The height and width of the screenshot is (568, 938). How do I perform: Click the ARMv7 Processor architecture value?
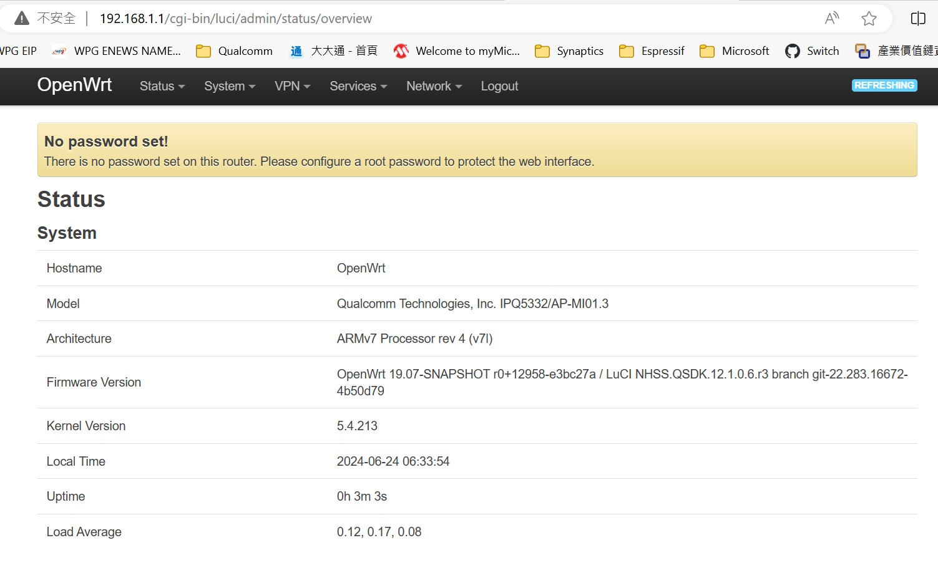click(414, 339)
